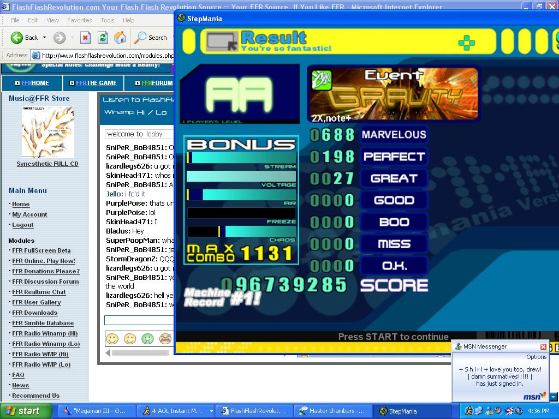Open the File menu in Internet Explorer
Screen dimensions: 559x419
(15, 20)
